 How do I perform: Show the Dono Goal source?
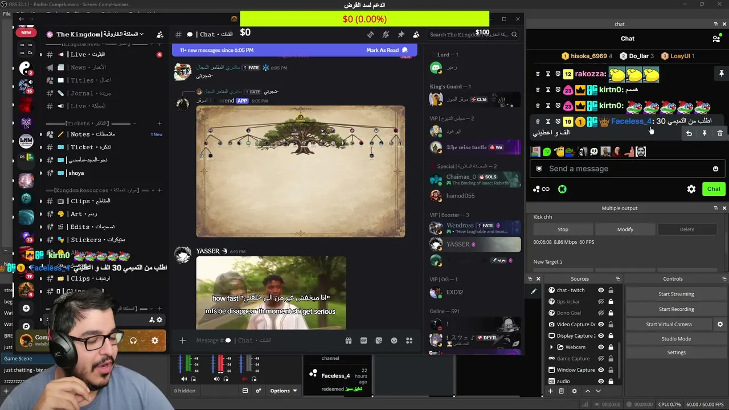pos(601,313)
